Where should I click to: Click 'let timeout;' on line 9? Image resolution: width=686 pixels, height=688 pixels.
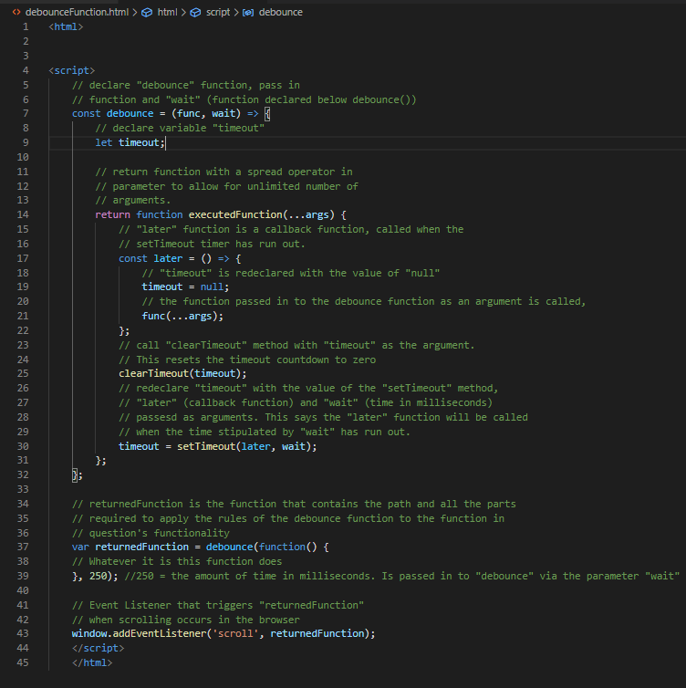(x=130, y=142)
